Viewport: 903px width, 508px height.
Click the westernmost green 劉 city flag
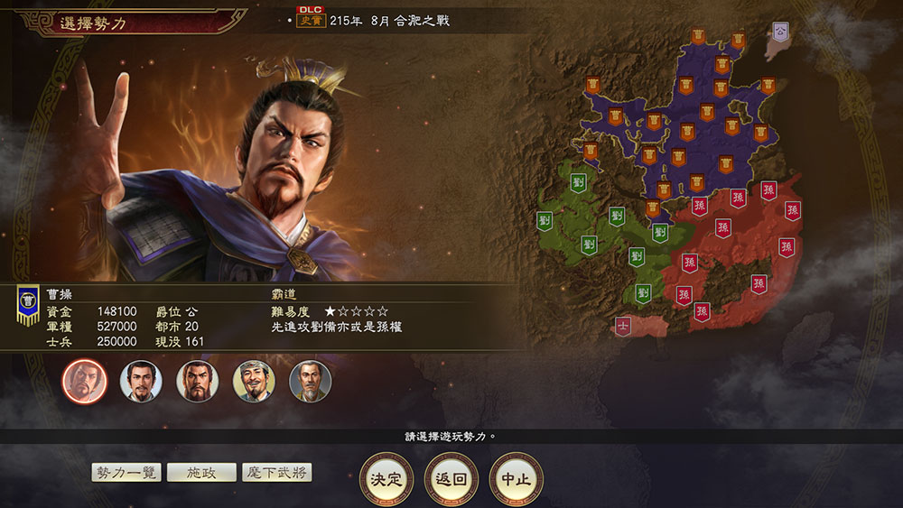tap(545, 220)
